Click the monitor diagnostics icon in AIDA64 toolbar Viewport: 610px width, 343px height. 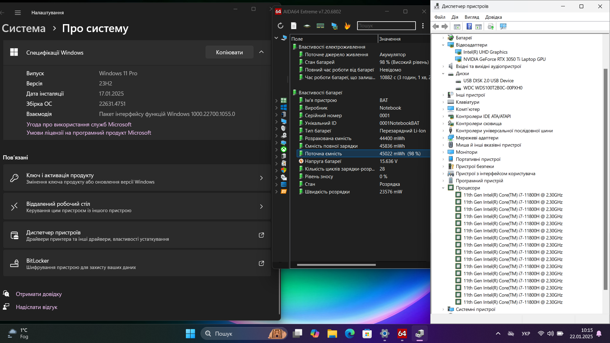pyautogui.click(x=334, y=26)
